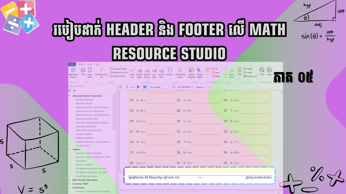Viewport: 346px width, 194px height.
Task: Click Shuffle Active Set
Action: (118, 72)
